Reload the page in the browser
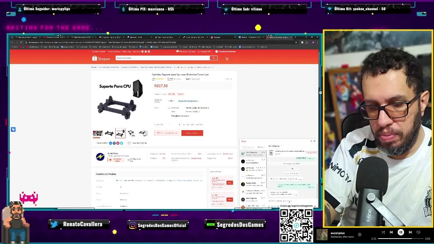434x244 pixels. point(21,42)
